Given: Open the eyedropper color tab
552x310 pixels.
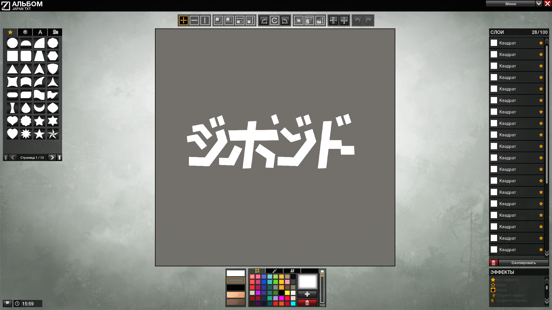Looking at the screenshot, I should [275, 271].
